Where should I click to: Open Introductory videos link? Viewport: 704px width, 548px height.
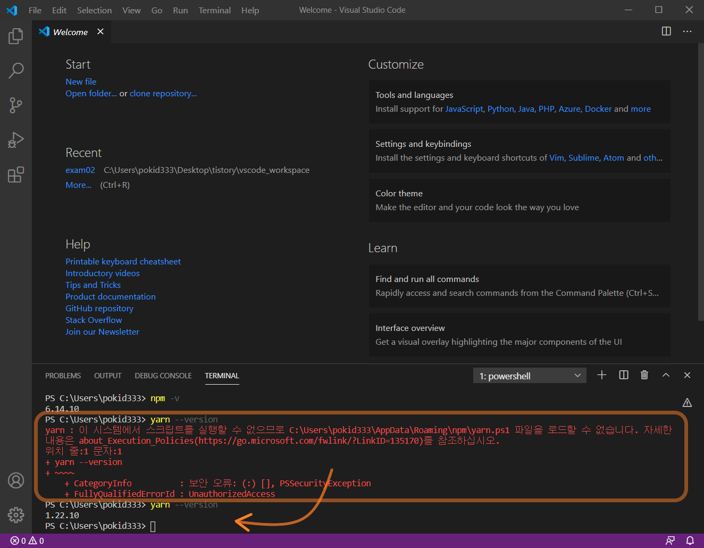click(103, 273)
